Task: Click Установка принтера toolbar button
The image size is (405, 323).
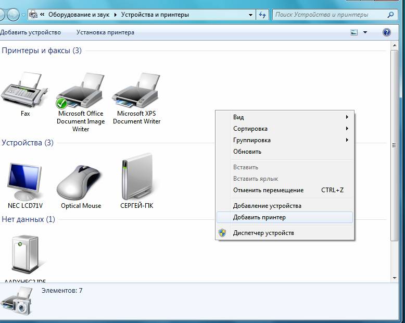Action: point(105,32)
